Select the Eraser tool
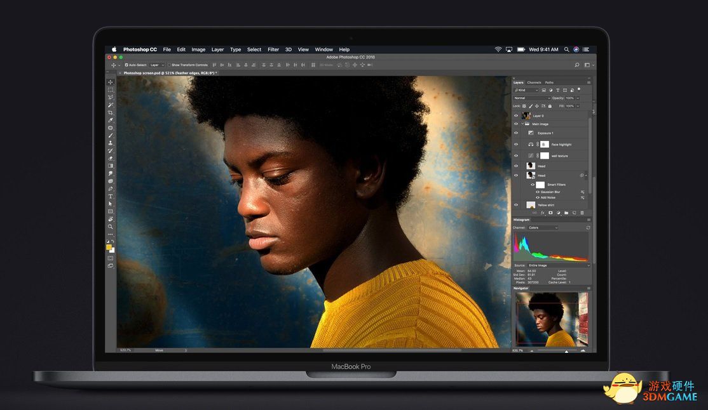Viewport: 708px width, 410px height. point(111,158)
